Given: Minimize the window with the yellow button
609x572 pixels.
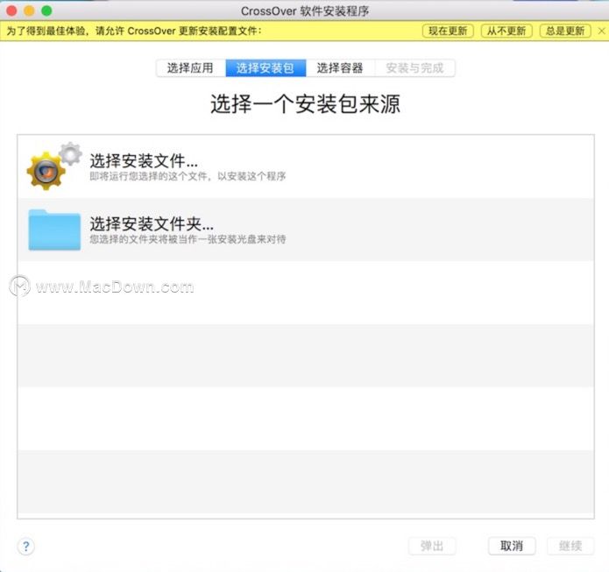Looking at the screenshot, I should tap(29, 11).
